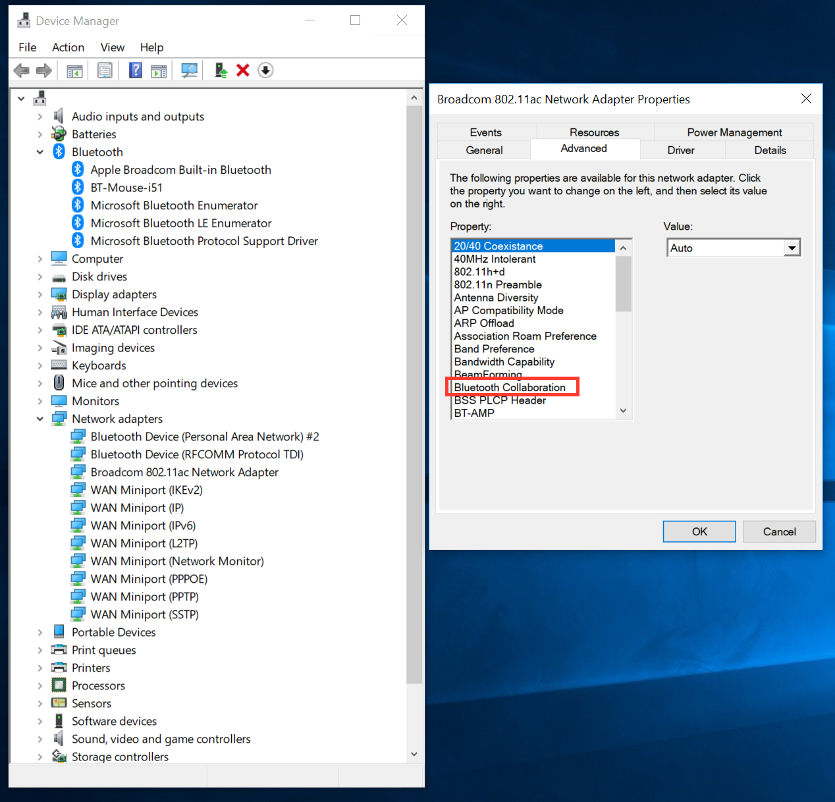Click the Show/Hide console tree icon
This screenshot has height=802, width=835.
pyautogui.click(x=74, y=70)
